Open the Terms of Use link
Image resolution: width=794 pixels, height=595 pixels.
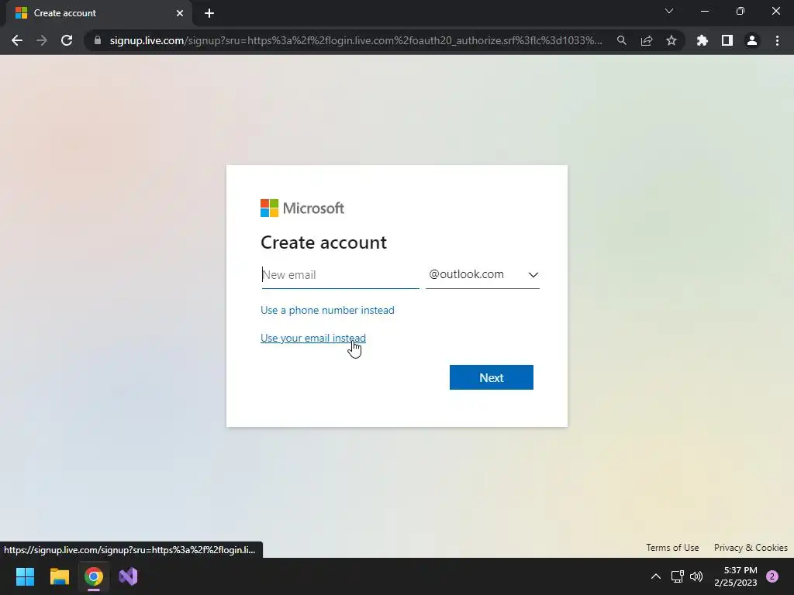[672, 548]
